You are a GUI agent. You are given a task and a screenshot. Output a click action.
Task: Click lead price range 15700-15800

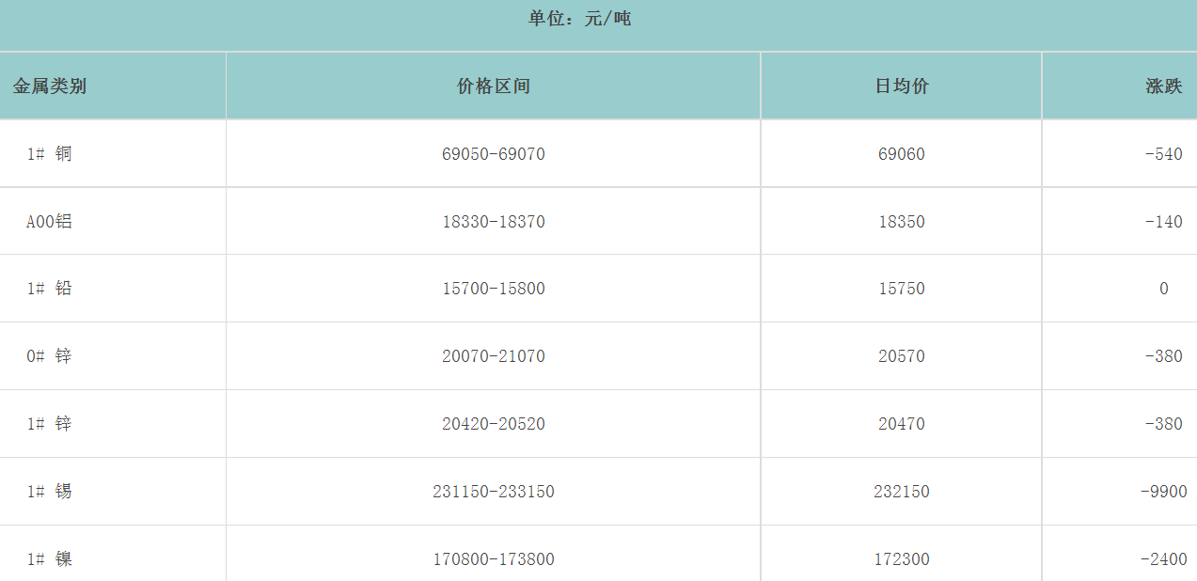pos(494,289)
